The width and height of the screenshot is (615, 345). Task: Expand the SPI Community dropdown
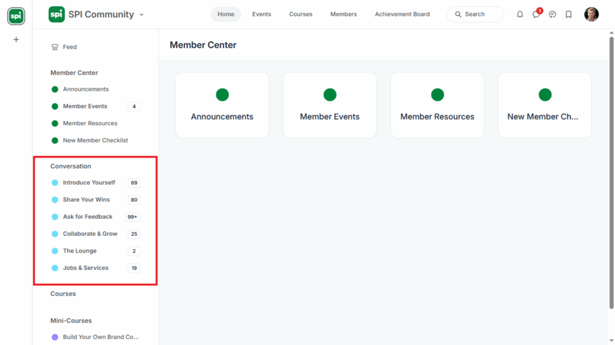click(142, 15)
